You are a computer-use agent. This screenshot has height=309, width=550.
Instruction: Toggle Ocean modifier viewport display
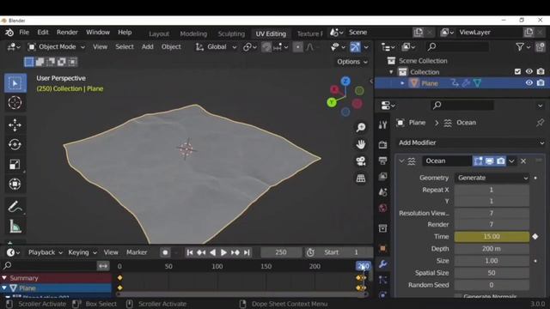tap(489, 161)
